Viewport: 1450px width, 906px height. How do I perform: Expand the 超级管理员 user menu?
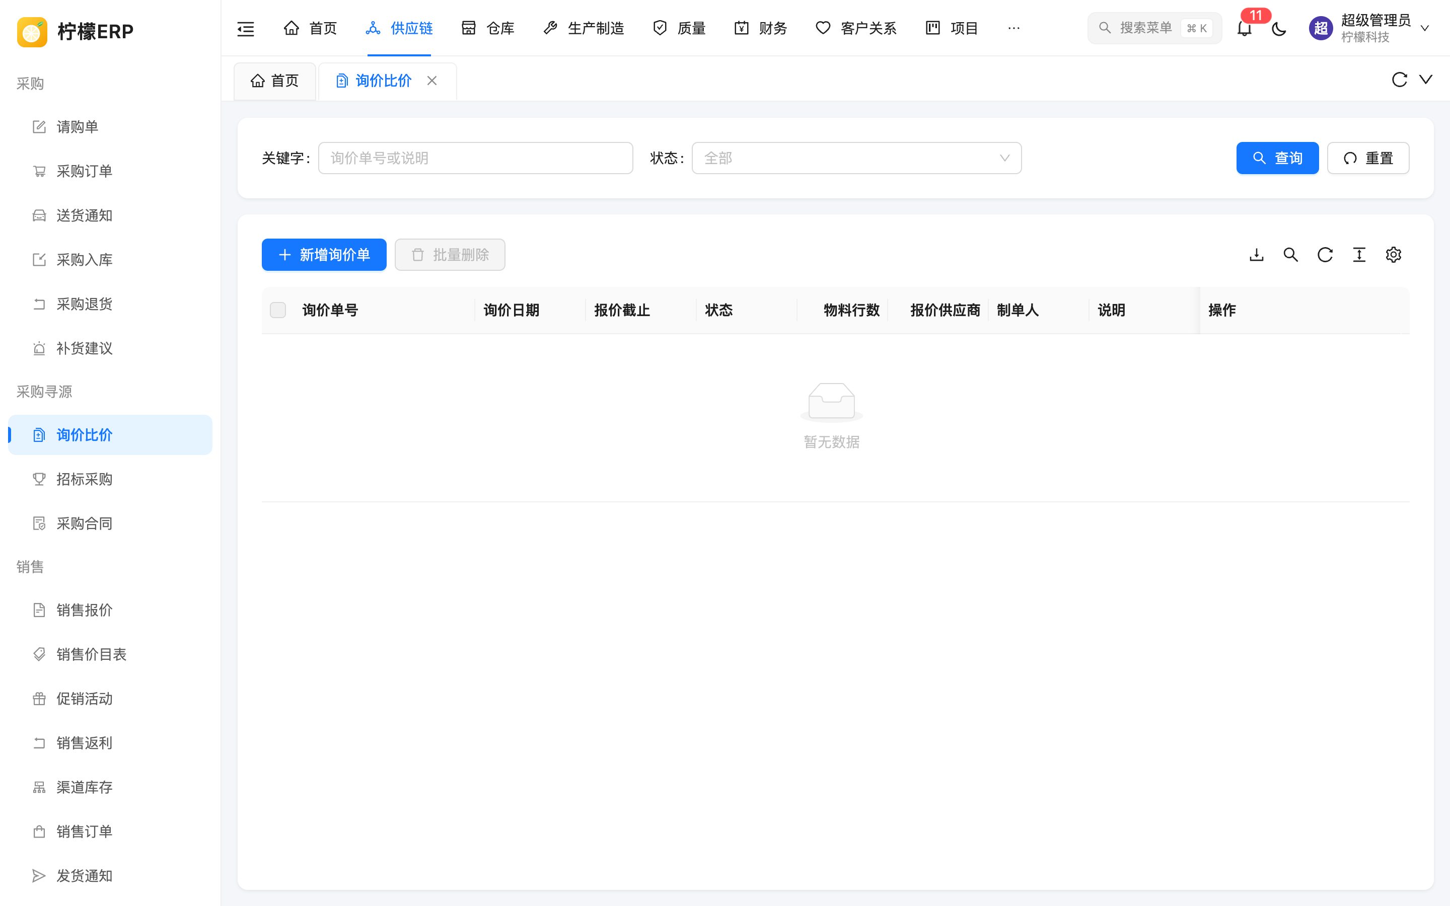(1370, 28)
